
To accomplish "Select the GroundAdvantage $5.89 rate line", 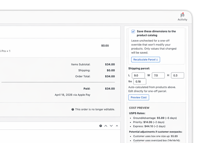I will click(155, 118).
